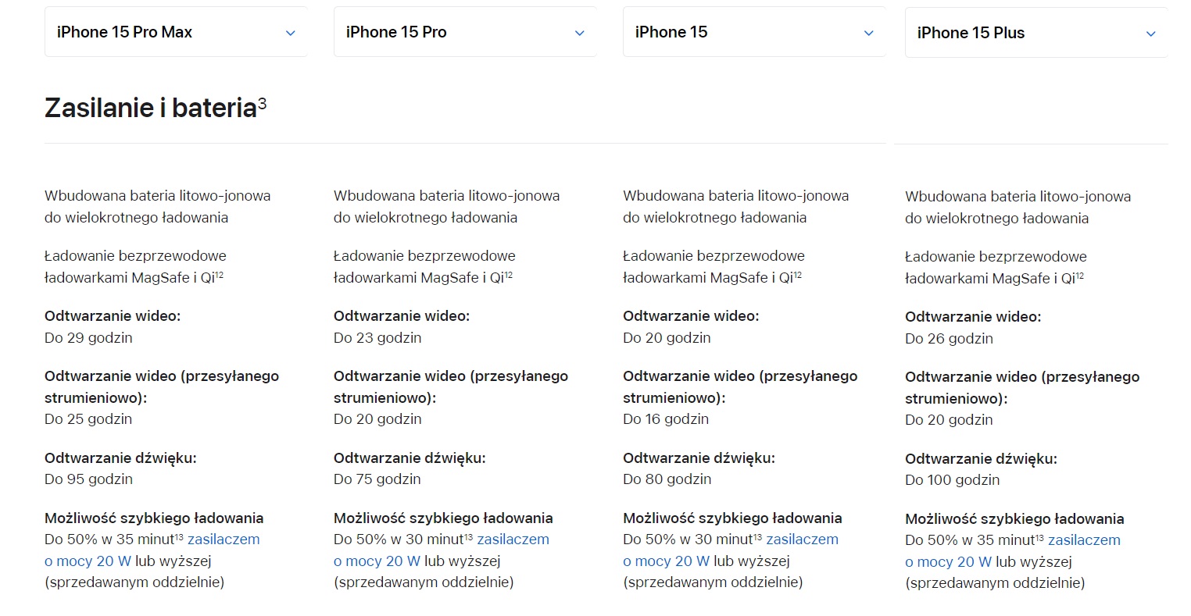
Task: Follow the 20 W zasilaczem link in iPhone 15 column
Action: coord(802,539)
